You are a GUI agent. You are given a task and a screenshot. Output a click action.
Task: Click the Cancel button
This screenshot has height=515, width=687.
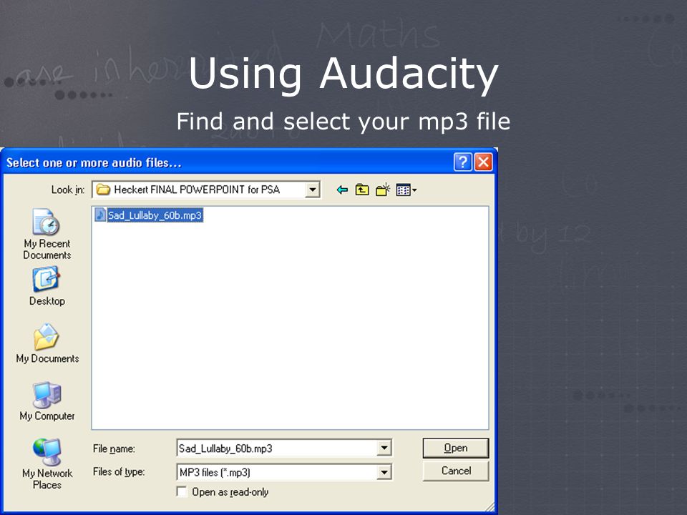(x=456, y=471)
